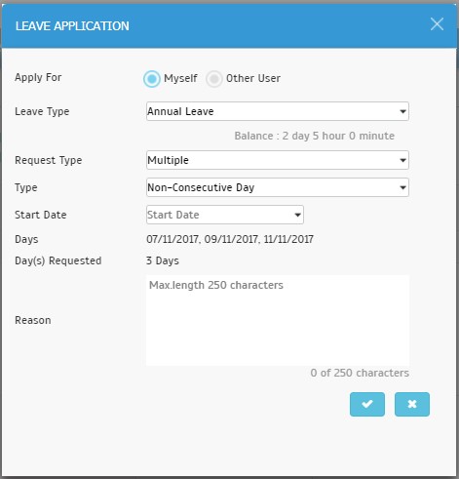This screenshot has width=459, height=479.
Task: Open the Leave Type dropdown showing Annual Leave
Action: pyautogui.click(x=278, y=111)
